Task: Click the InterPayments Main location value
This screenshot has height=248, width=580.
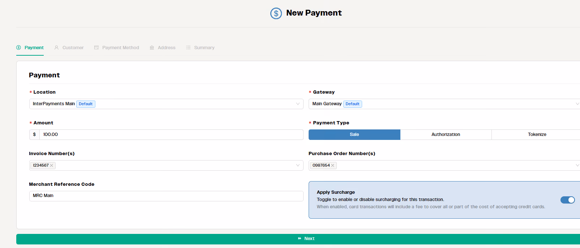Action: pyautogui.click(x=54, y=104)
